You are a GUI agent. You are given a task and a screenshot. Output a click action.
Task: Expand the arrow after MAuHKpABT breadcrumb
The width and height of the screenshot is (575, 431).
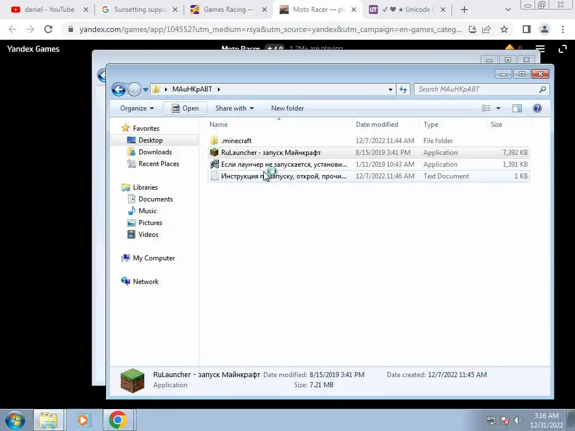point(219,89)
